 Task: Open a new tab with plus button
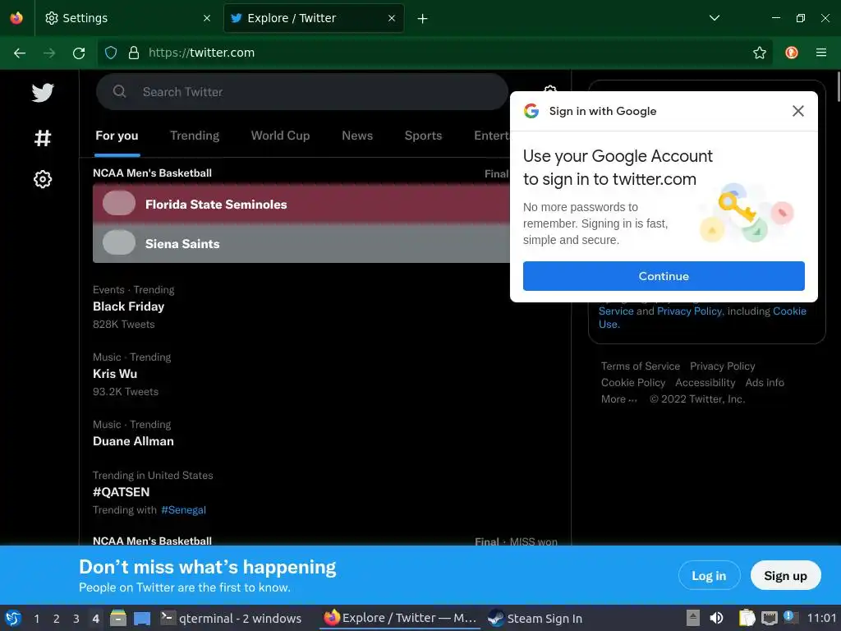pyautogui.click(x=423, y=19)
